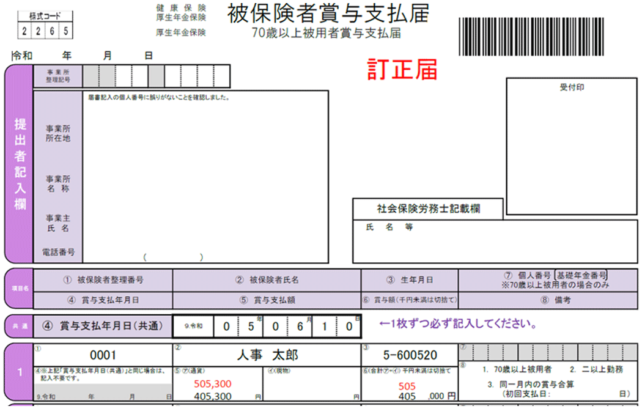Click the vertical 提出者記入欄 header
The image size is (642, 417).
point(20,164)
